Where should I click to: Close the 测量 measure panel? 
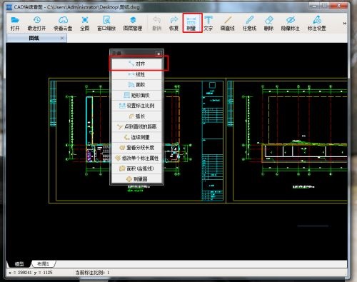159,54
